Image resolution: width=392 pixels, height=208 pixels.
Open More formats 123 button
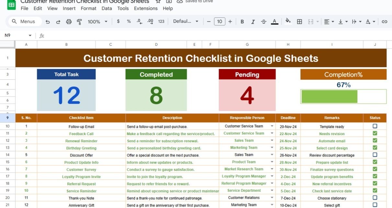161,21
